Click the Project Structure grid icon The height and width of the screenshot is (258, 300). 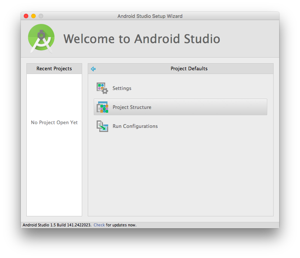pos(102,107)
